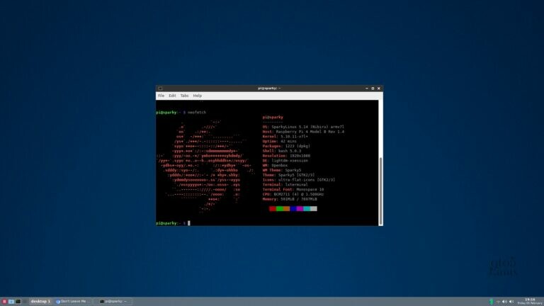Maximize the pi@sparky terminal window
Screen dimensions: 544x306
point(373,89)
